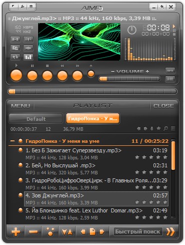Open playlist management page icon
The image size is (185, 245).
click(92, 231)
